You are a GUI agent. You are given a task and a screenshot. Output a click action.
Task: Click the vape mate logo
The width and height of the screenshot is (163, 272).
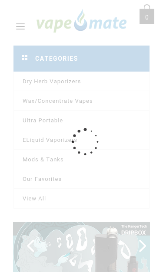pos(81,21)
